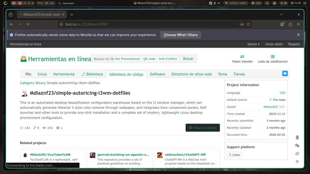Click the Buscar search button
The image size is (310, 174).
click(x=188, y=59)
